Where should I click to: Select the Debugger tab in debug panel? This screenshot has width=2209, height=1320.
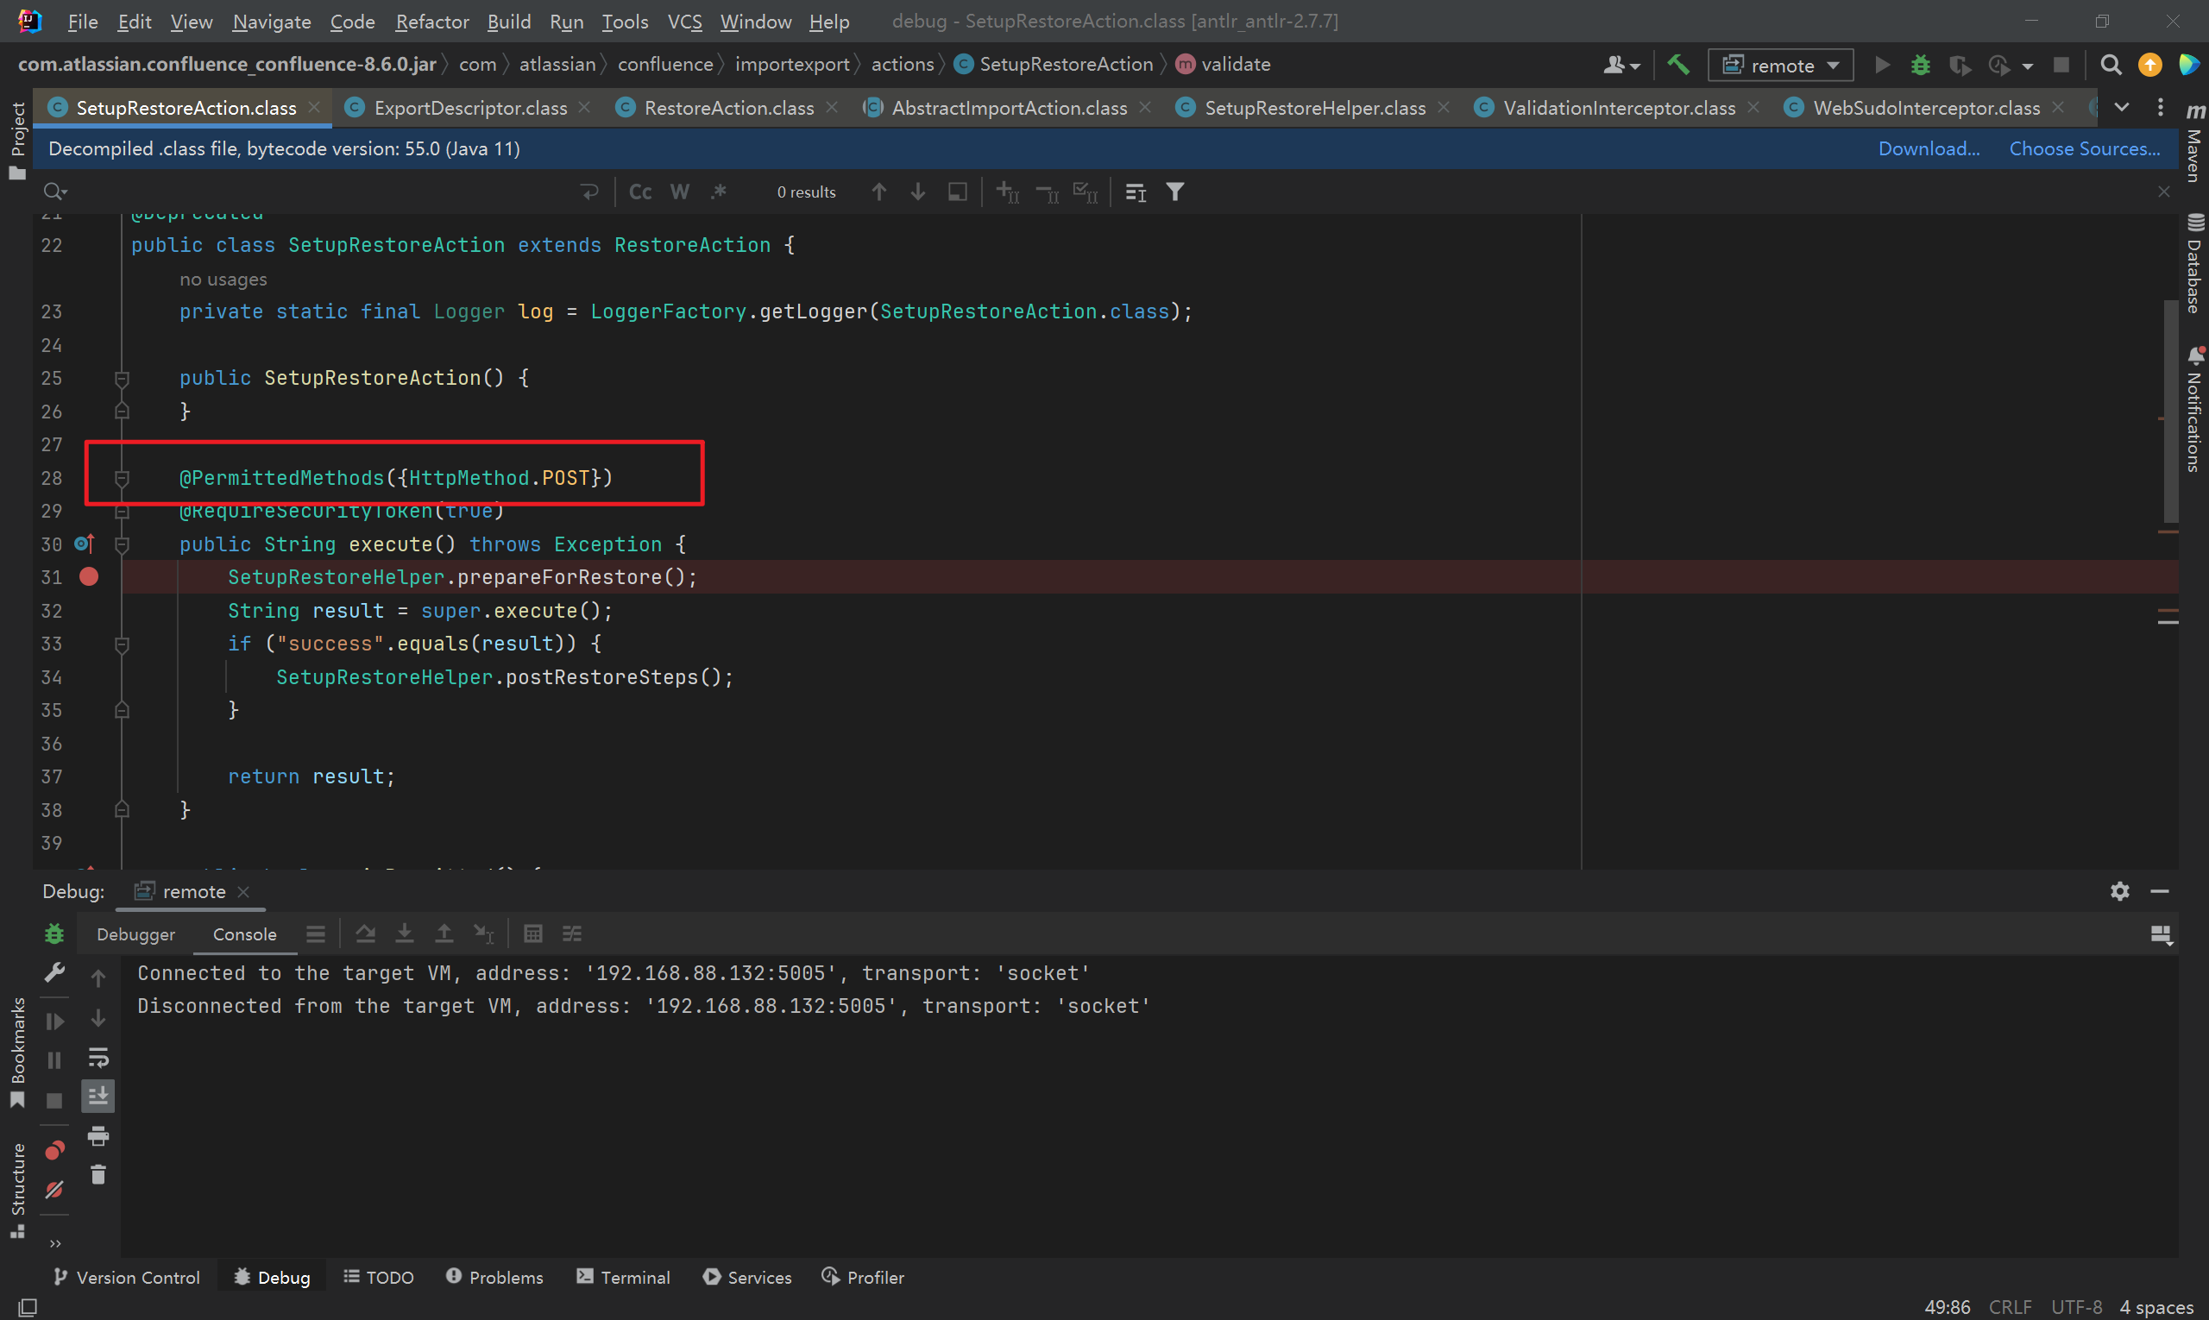click(x=138, y=933)
